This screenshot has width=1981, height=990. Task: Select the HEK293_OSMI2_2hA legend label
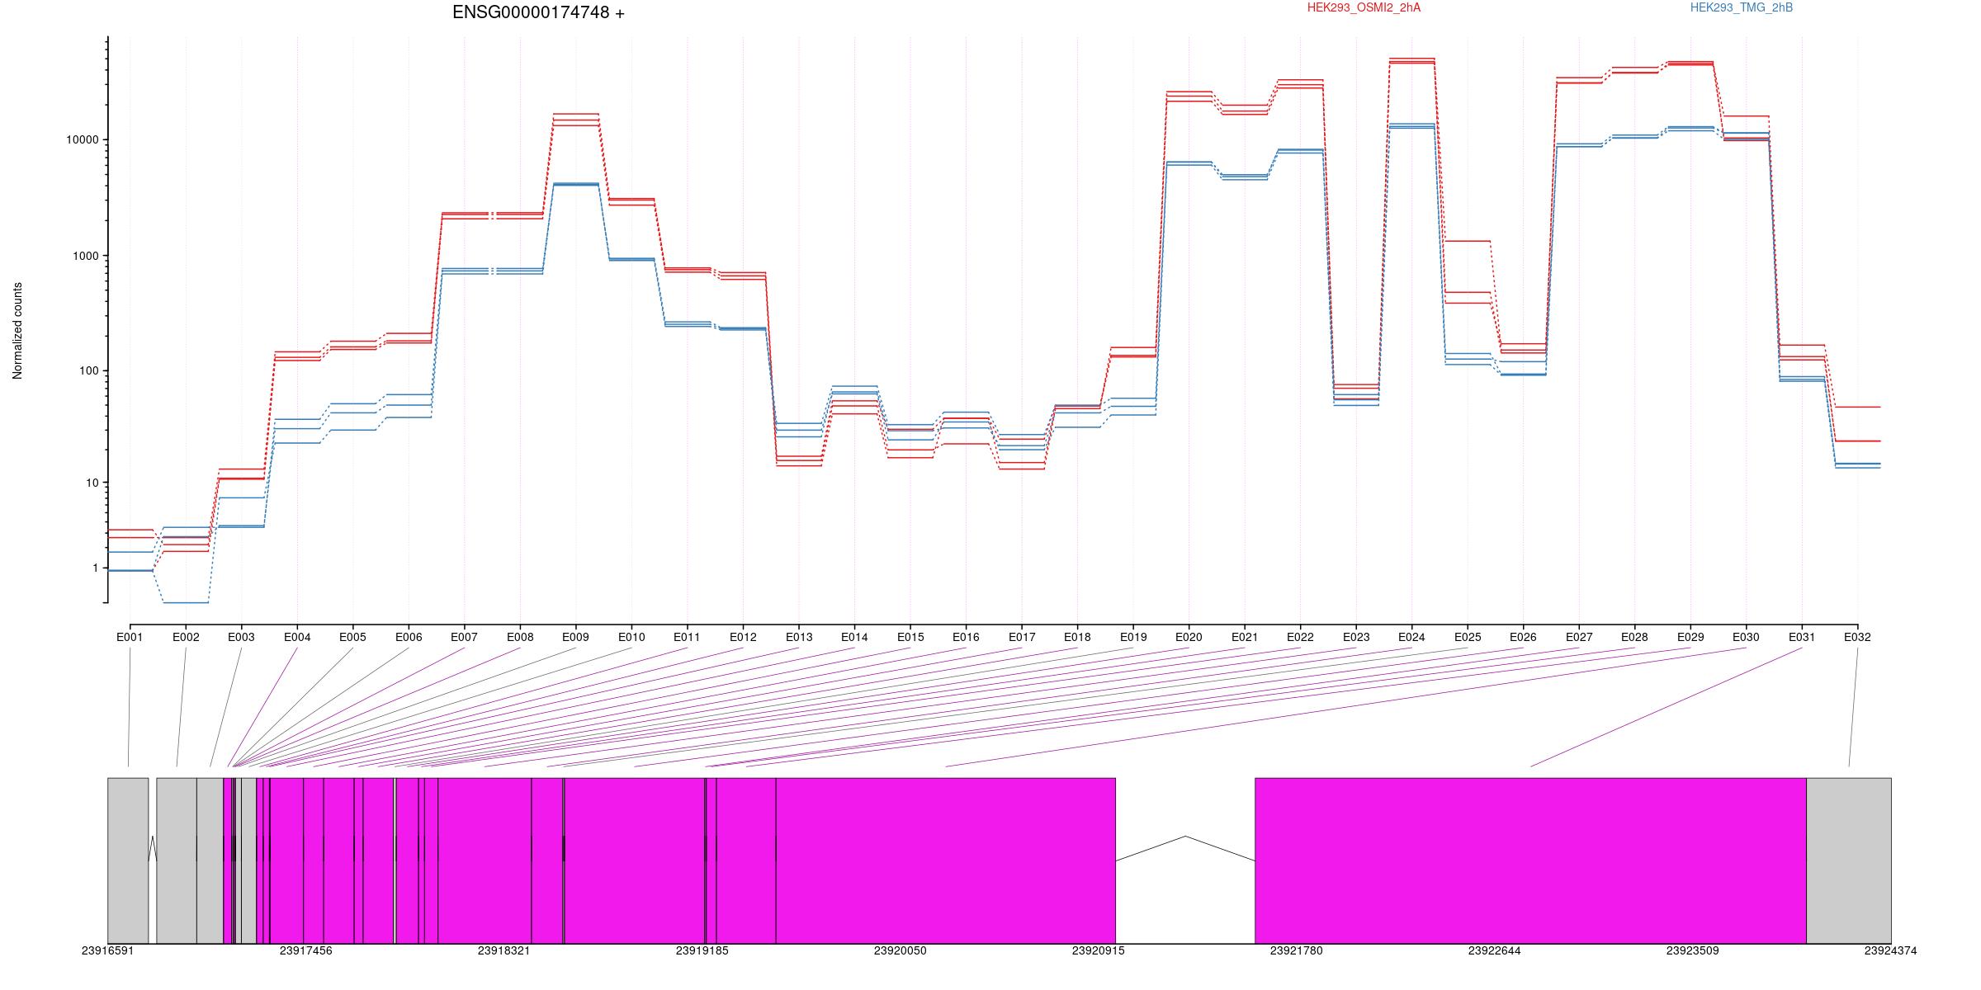(x=1364, y=7)
